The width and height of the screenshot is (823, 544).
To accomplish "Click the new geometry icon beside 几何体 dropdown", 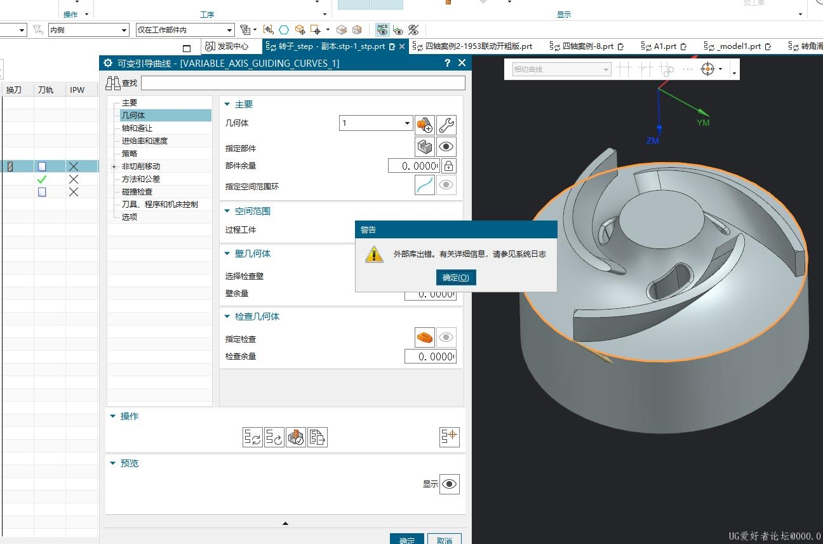I will point(425,125).
